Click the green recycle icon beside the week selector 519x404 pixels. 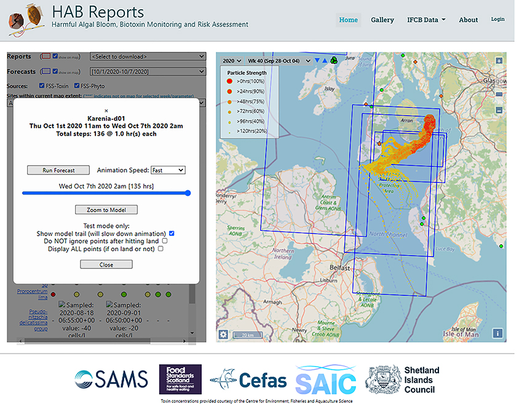tap(333, 61)
